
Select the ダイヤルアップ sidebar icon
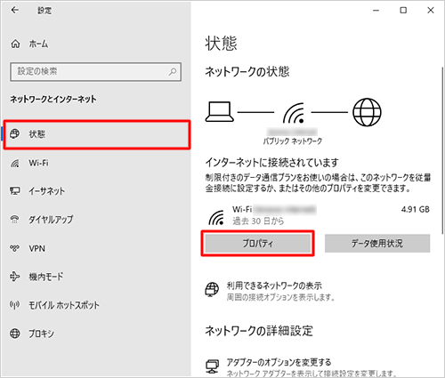(15, 220)
